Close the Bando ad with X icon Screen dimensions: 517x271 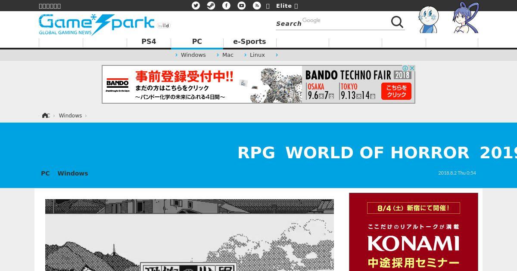pos(412,68)
